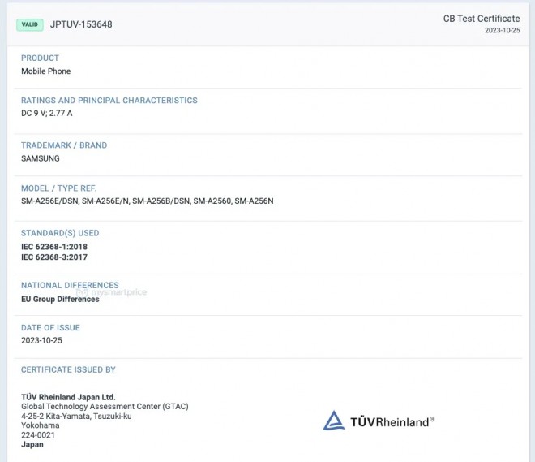Viewport: 535px width, 462px height.
Task: Select the Mobile Phone product value
Action: [x=45, y=71]
